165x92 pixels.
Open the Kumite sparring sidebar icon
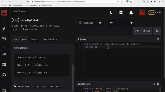pyautogui.click(x=4, y=39)
